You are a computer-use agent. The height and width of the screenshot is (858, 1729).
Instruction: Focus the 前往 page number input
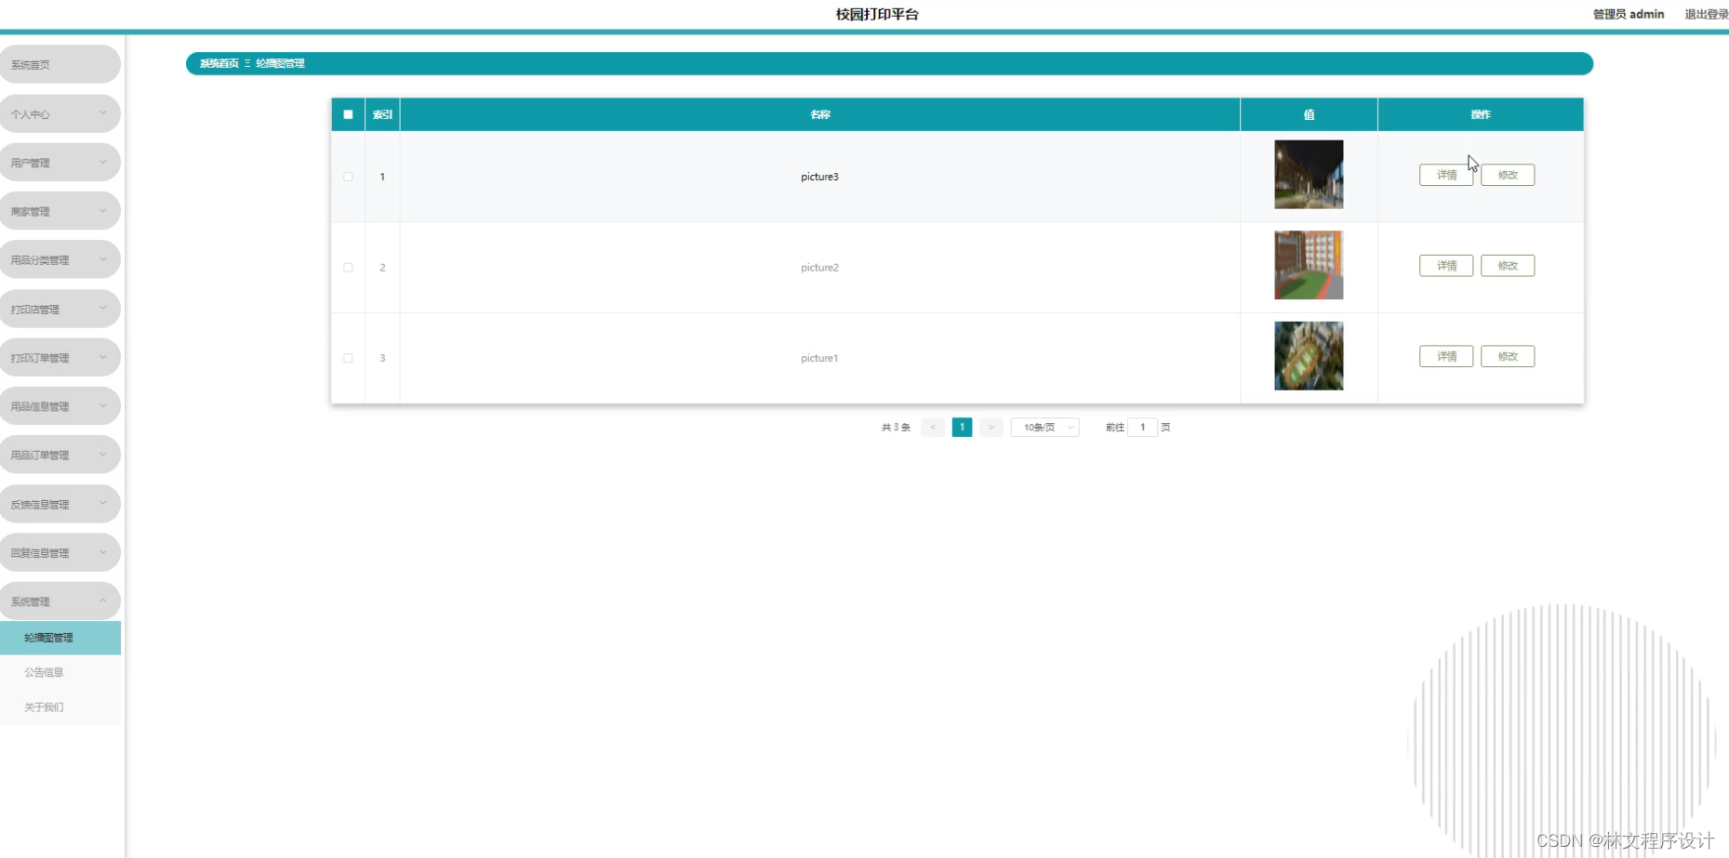coord(1142,428)
